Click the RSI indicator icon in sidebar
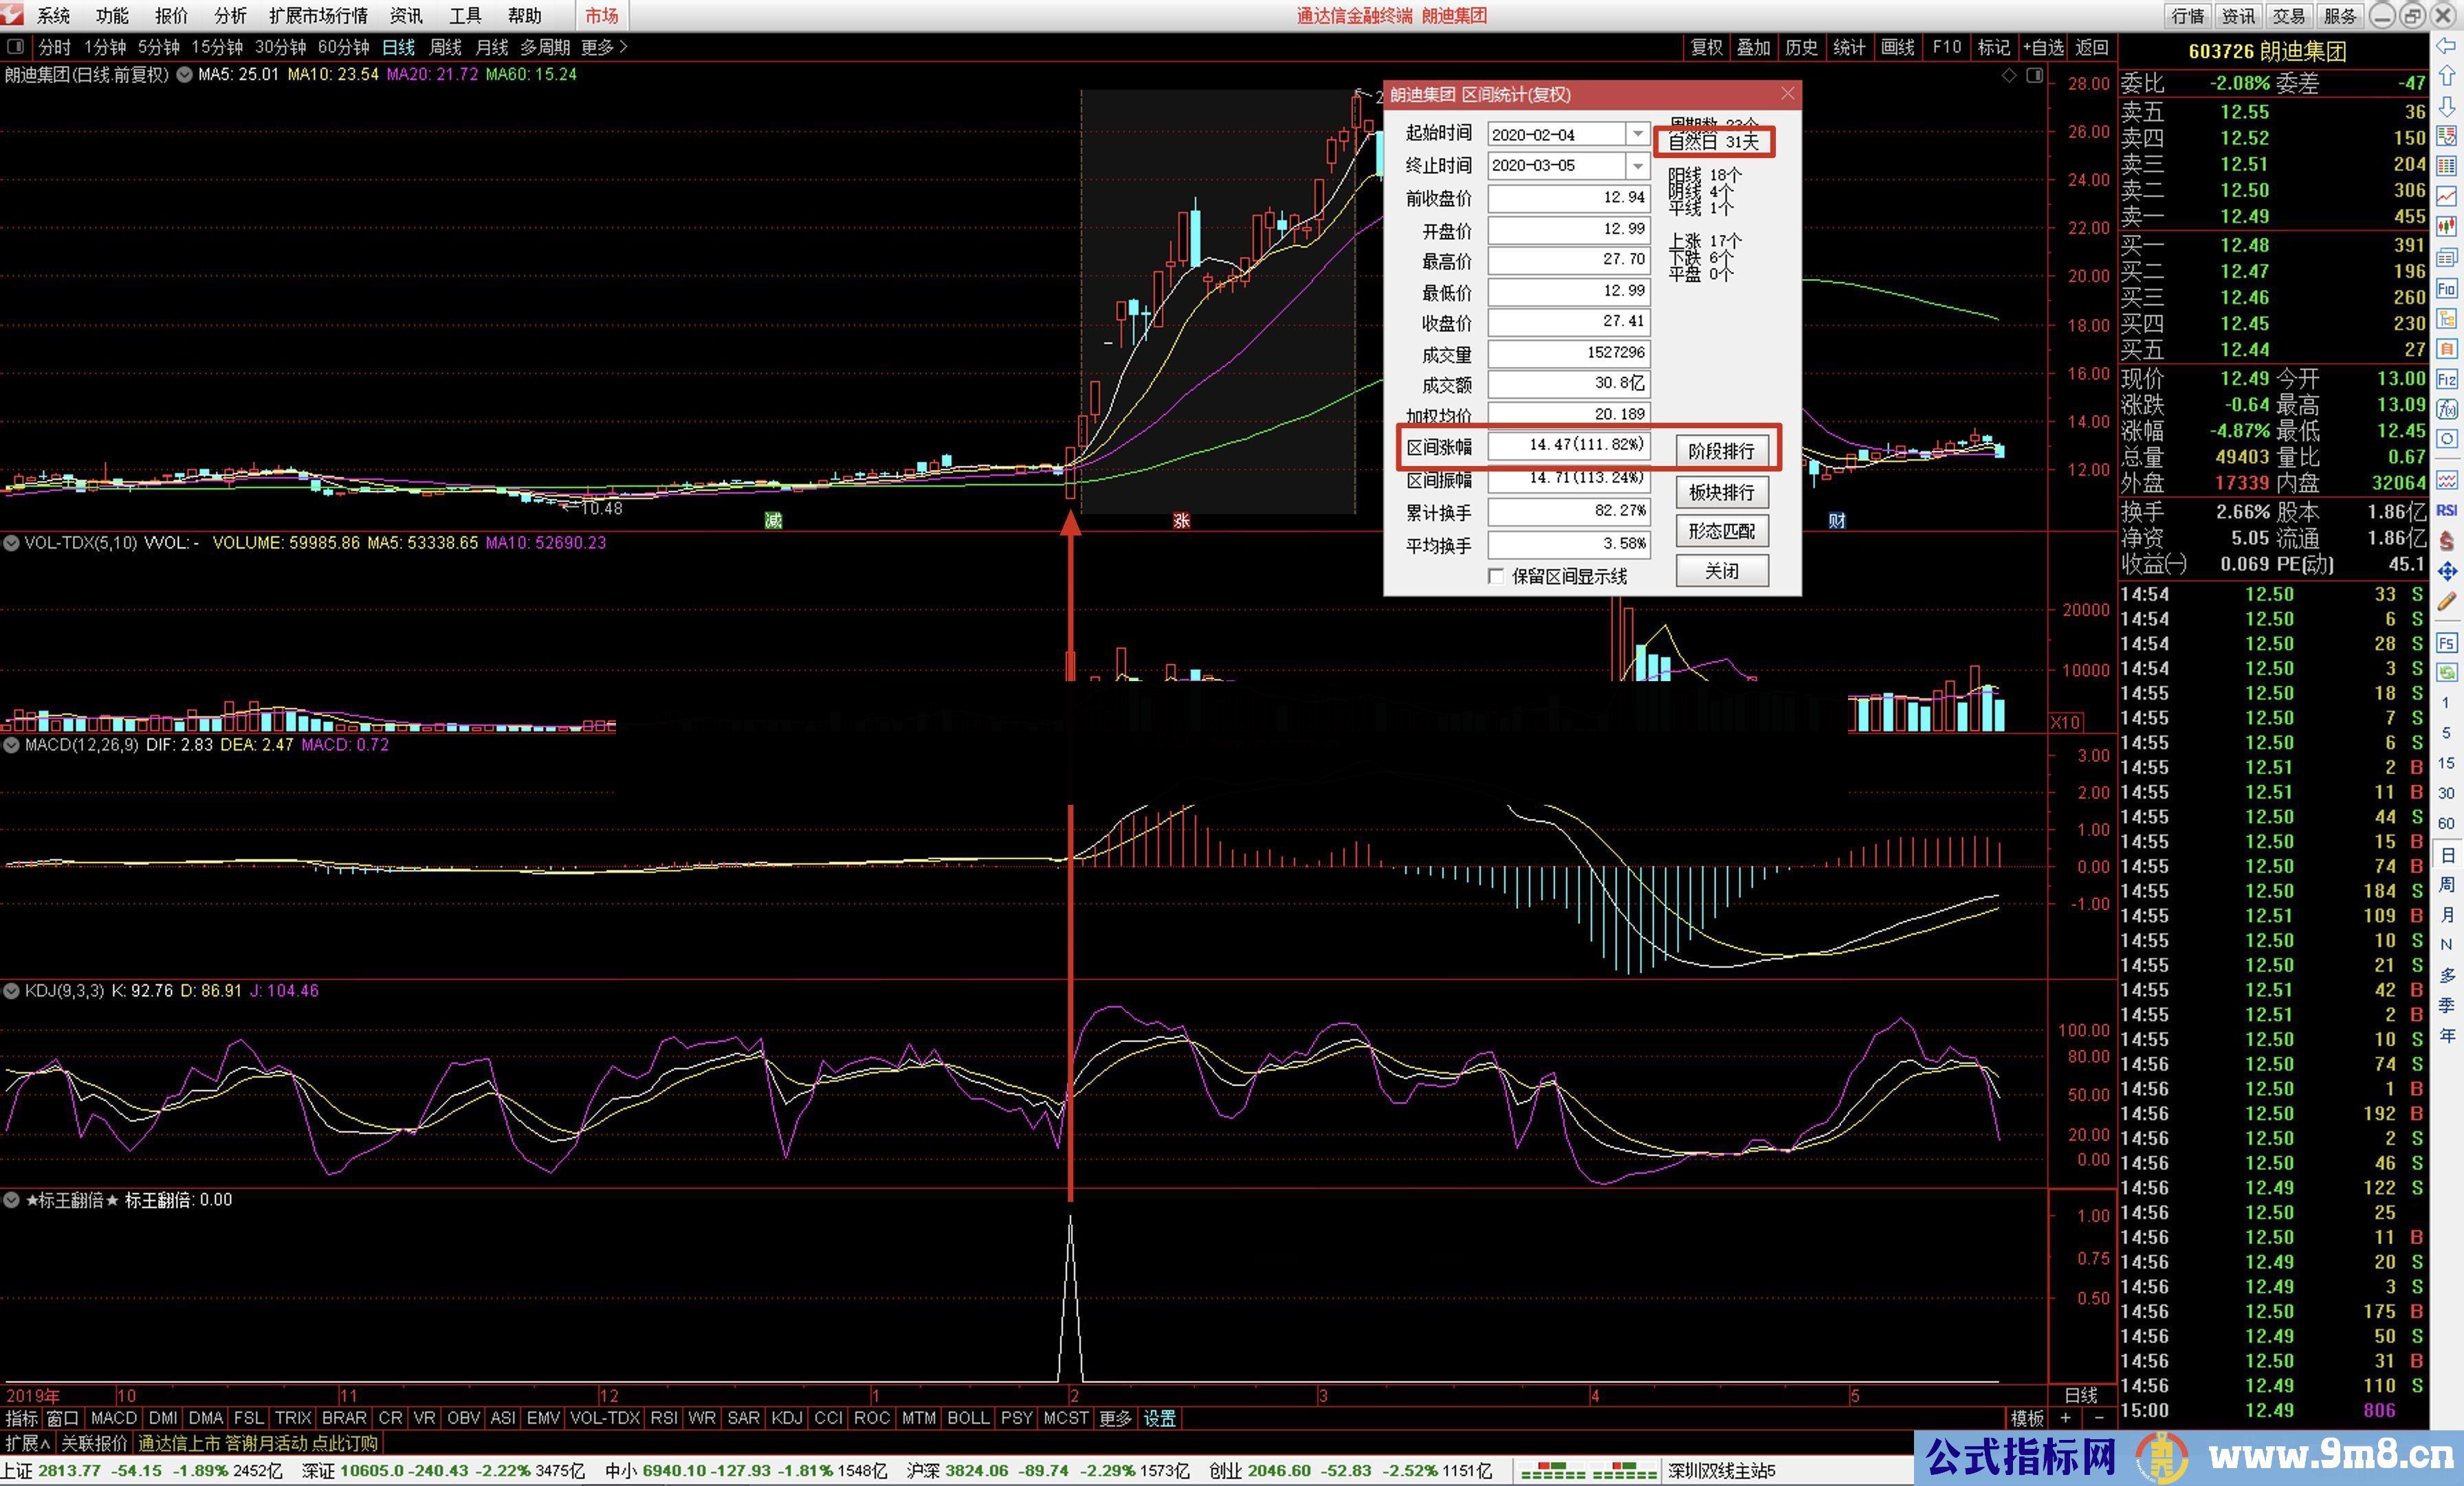This screenshot has height=1486, width=2464. tap(2447, 510)
